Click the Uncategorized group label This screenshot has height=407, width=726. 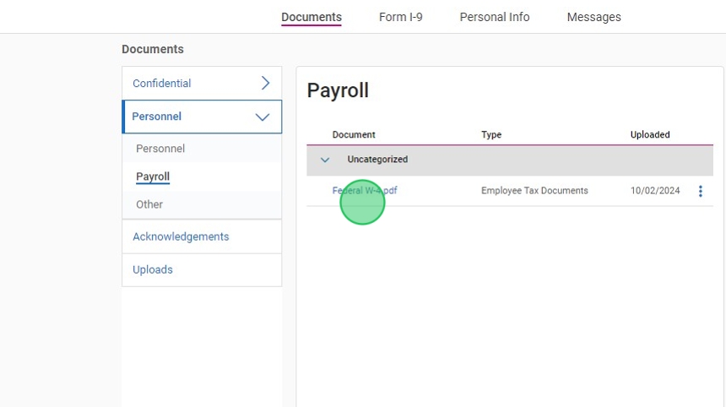377,160
